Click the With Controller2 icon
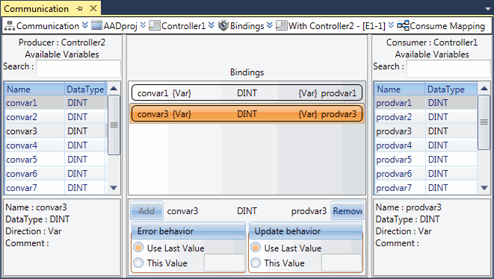Viewport: 494px width, 279px height. click(x=282, y=25)
